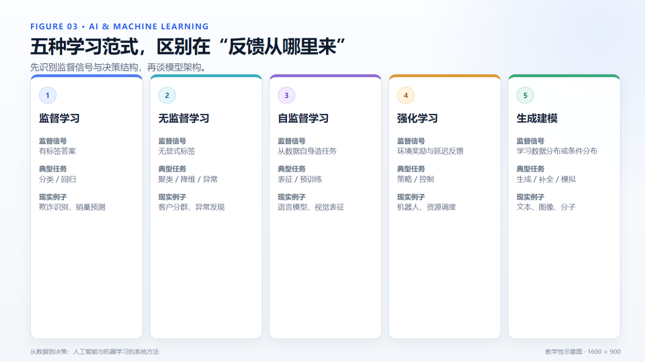This screenshot has height=362, width=645.
Task: Click the 典型任务 label in 自监督学习 card
Action: (291, 169)
